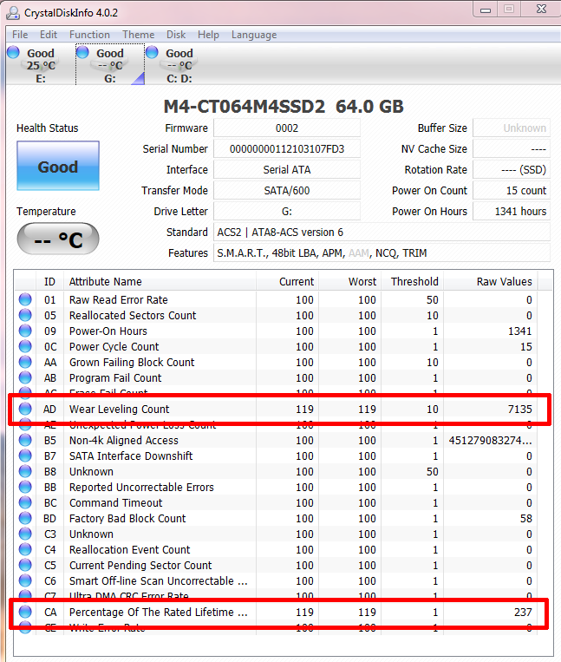Click status orb for Reallocation Event Count
This screenshot has height=662, width=561.
(25, 549)
